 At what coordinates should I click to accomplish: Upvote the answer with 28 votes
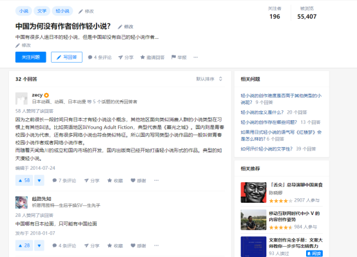pos(24,245)
